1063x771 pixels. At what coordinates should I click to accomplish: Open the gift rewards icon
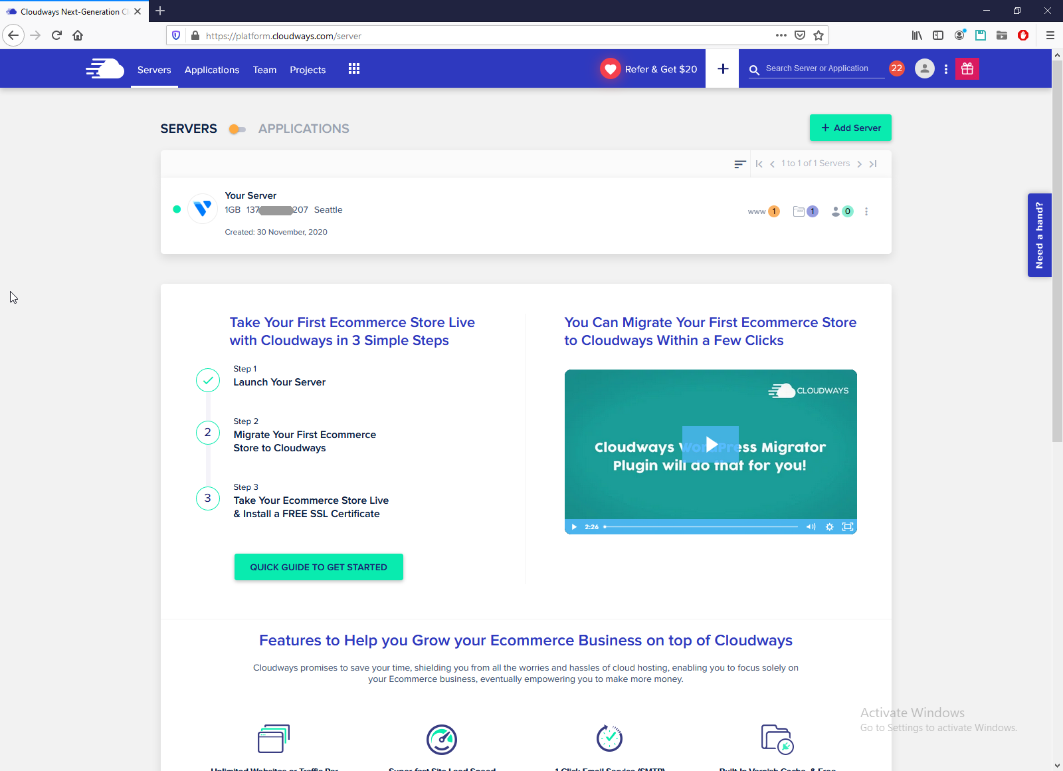click(x=967, y=68)
